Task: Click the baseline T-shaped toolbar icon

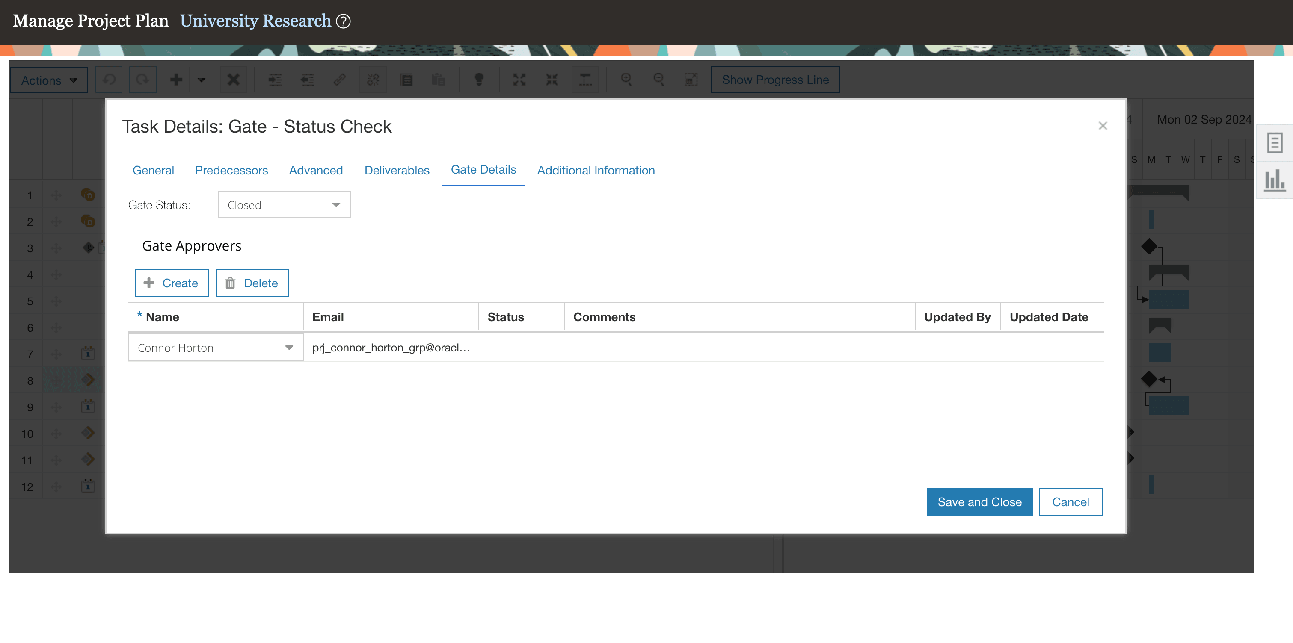Action: [x=585, y=80]
